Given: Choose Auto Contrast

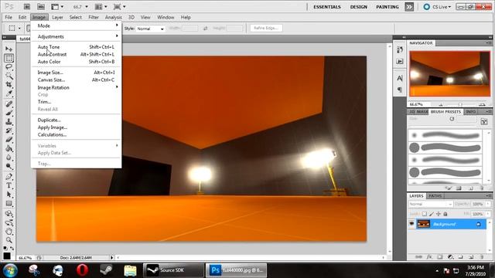Looking at the screenshot, I should [76, 54].
